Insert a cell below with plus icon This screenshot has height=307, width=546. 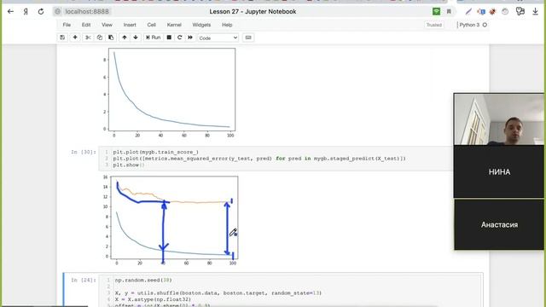75,38
